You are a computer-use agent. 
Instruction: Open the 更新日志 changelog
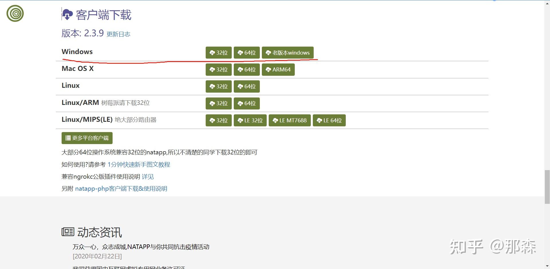(x=118, y=34)
